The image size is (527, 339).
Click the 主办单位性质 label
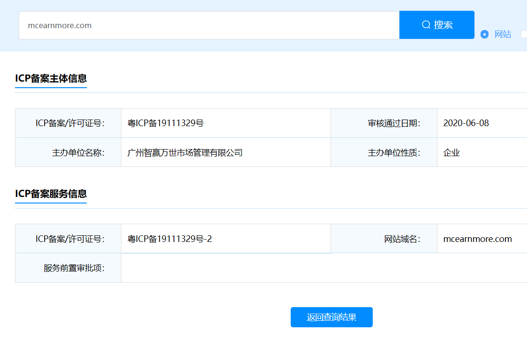click(394, 152)
